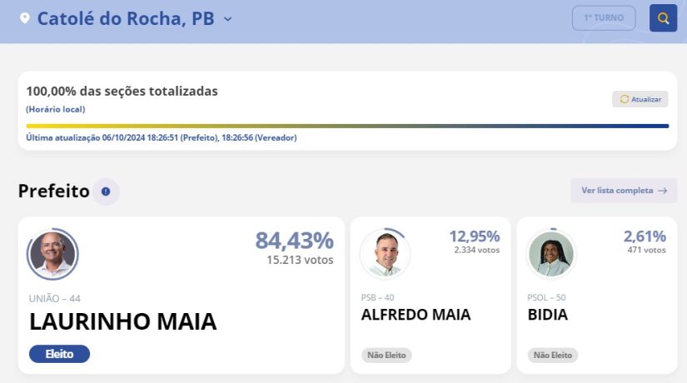Click Bidia's Não Eleito badge

coord(553,356)
